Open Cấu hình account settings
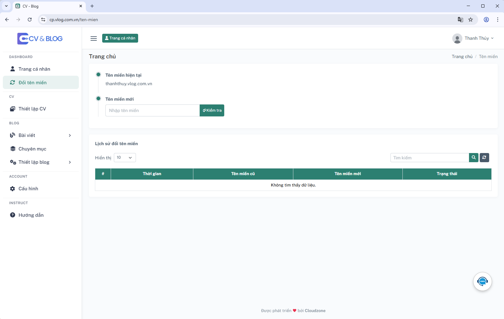This screenshot has width=504, height=319. coord(41,189)
